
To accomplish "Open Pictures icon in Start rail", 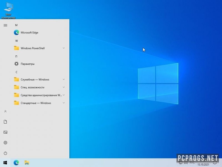I will [5, 132].
